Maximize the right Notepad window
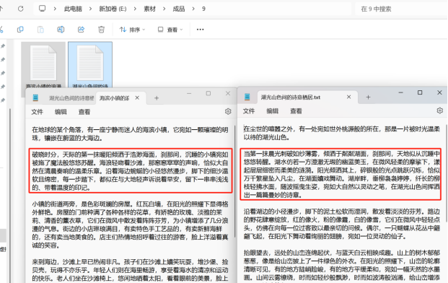The width and height of the screenshot is (448, 283). (420, 92)
